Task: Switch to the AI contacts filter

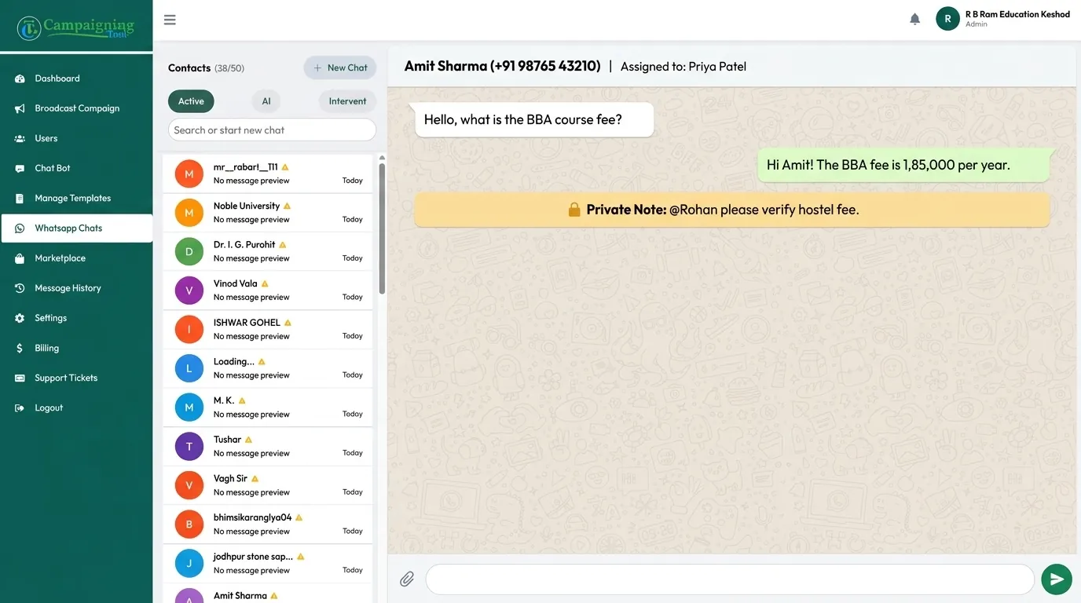Action: tap(266, 101)
